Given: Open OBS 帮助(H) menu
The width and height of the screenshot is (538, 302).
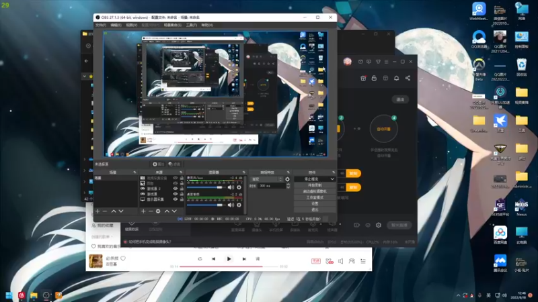Looking at the screenshot, I should click(207, 25).
